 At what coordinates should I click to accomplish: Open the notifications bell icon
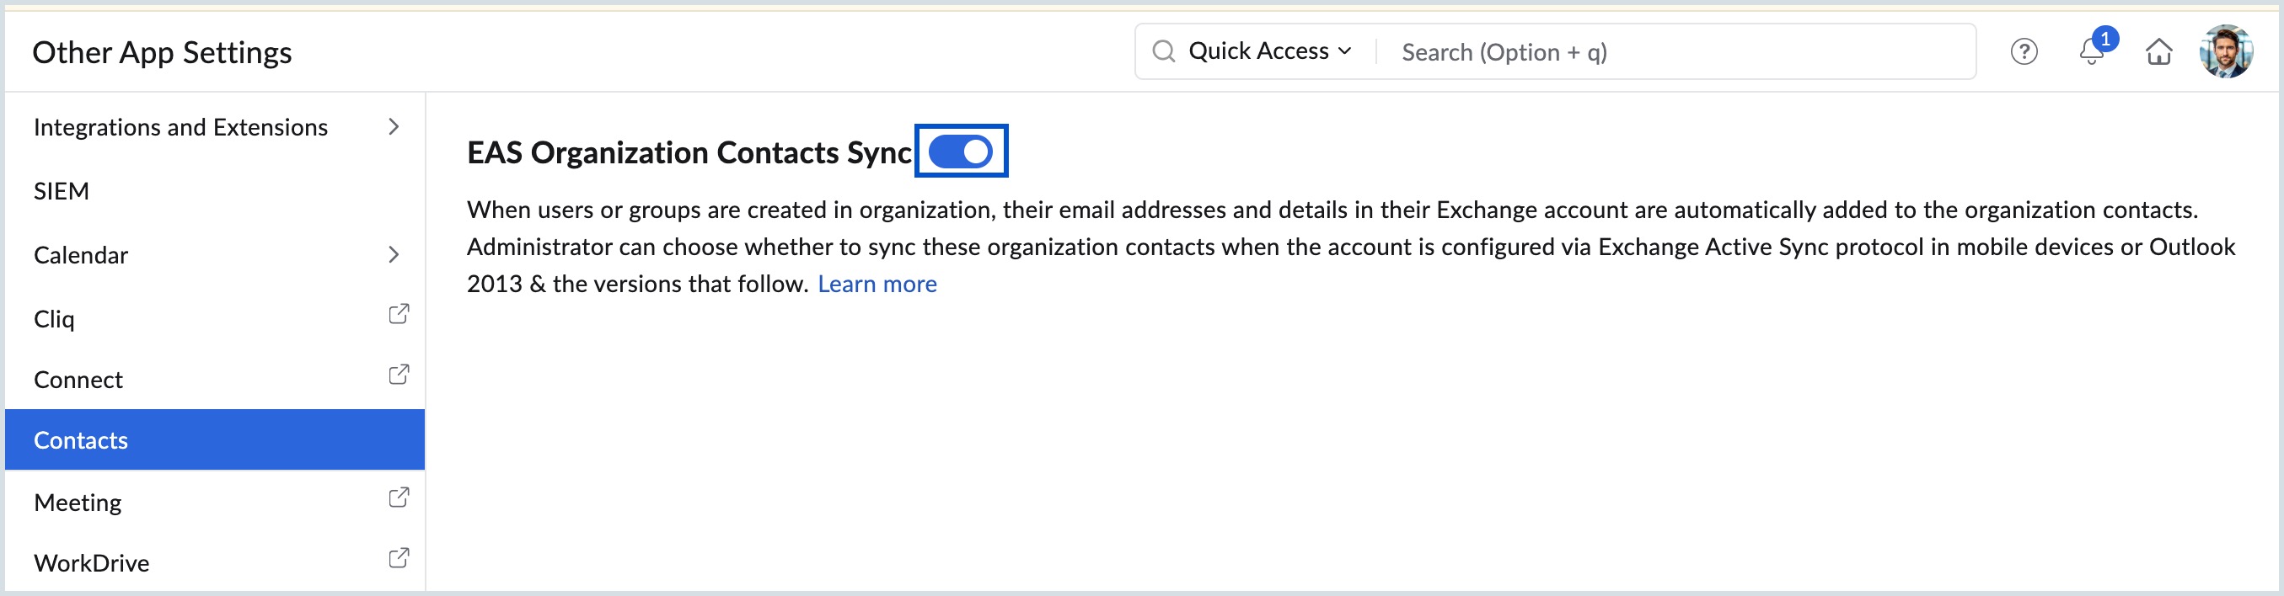click(x=2090, y=54)
